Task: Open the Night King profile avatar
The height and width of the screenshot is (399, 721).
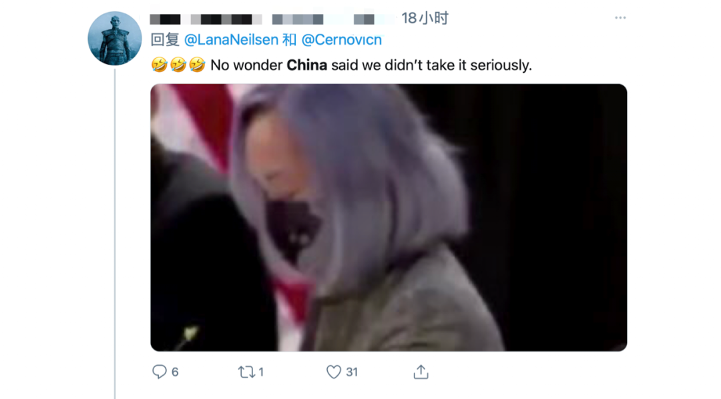Action: [x=115, y=38]
